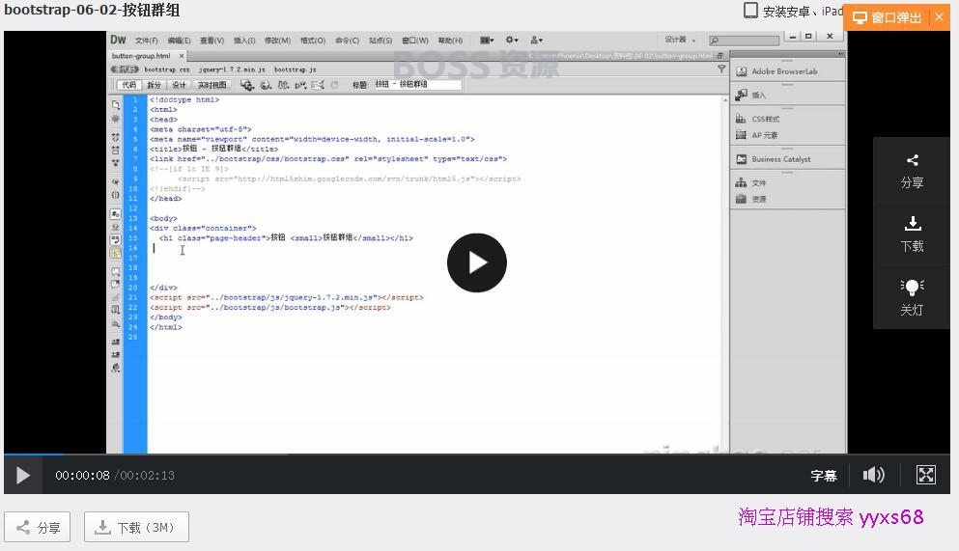The width and height of the screenshot is (959, 551).
Task: Click the 标题 title input field
Action: click(417, 84)
